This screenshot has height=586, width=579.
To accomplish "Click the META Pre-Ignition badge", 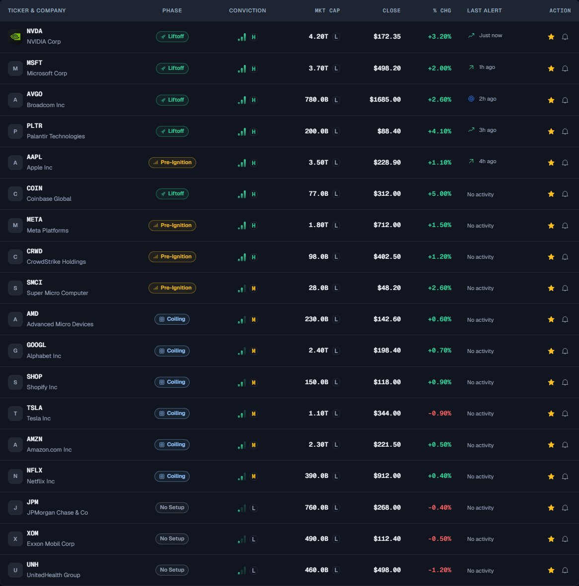I will click(x=172, y=226).
